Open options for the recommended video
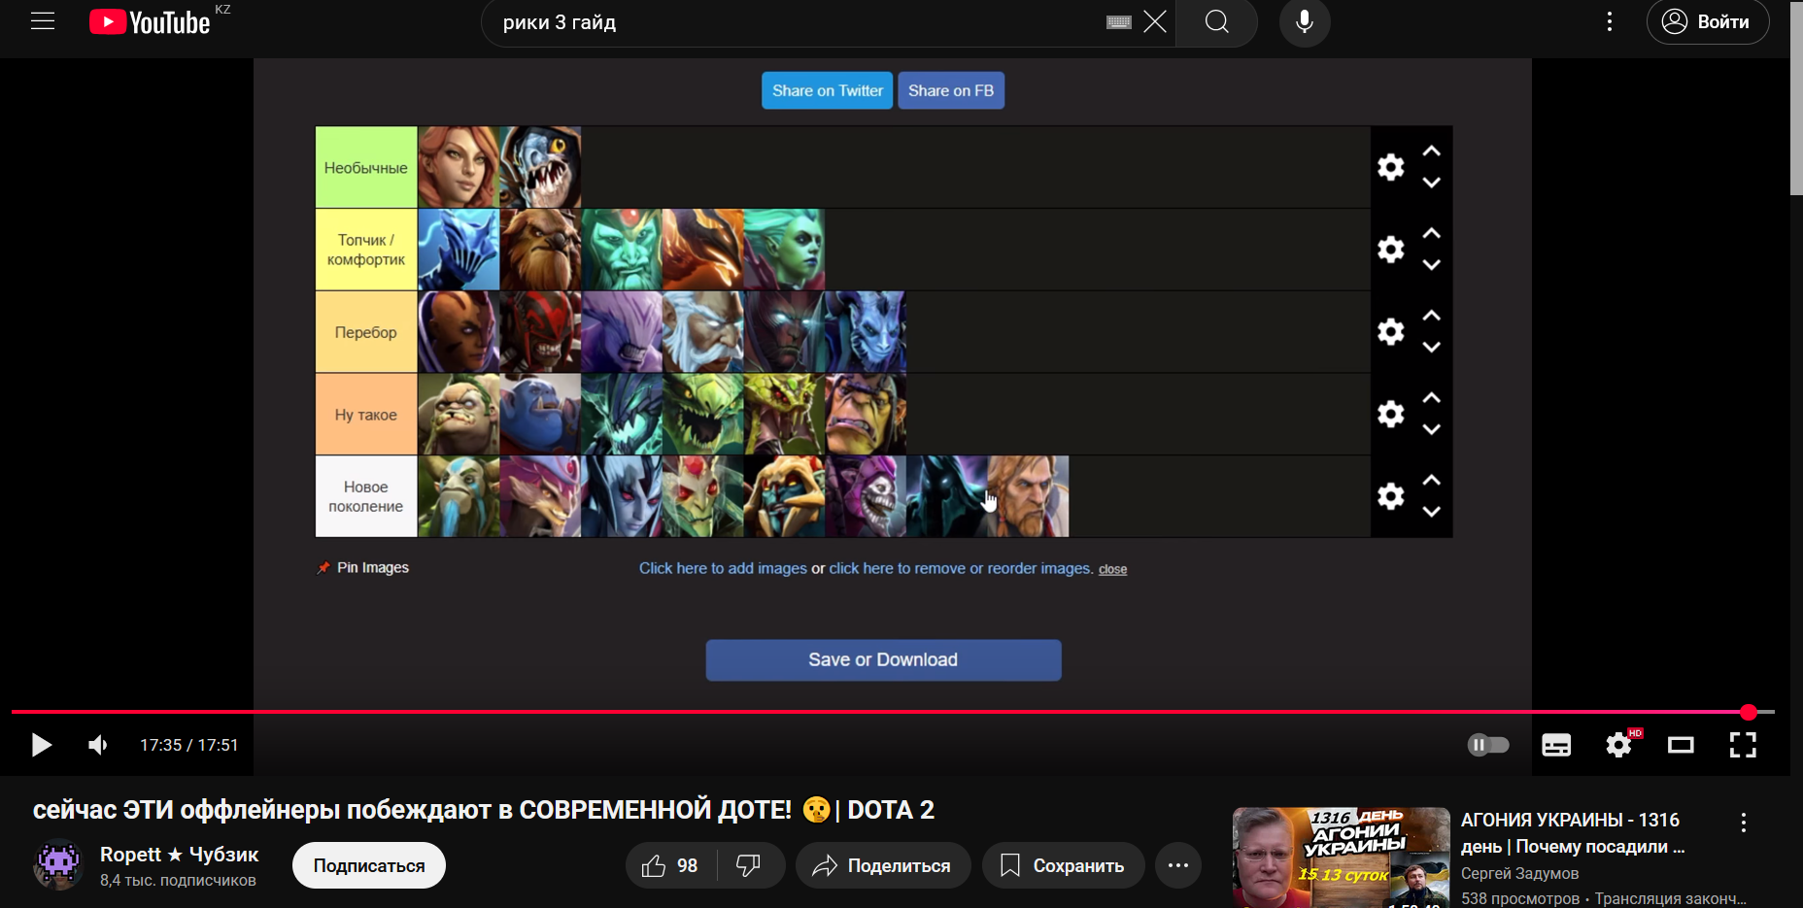Viewport: 1803px width, 908px height. [1744, 823]
